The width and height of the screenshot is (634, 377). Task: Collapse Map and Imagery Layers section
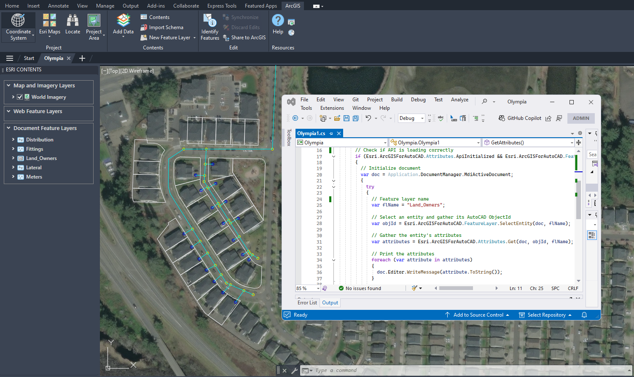(8, 85)
